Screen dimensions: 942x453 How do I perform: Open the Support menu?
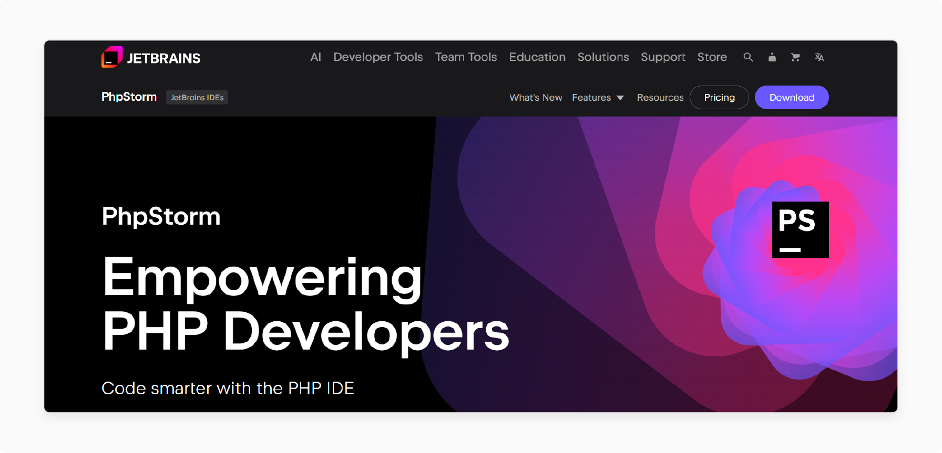click(663, 57)
